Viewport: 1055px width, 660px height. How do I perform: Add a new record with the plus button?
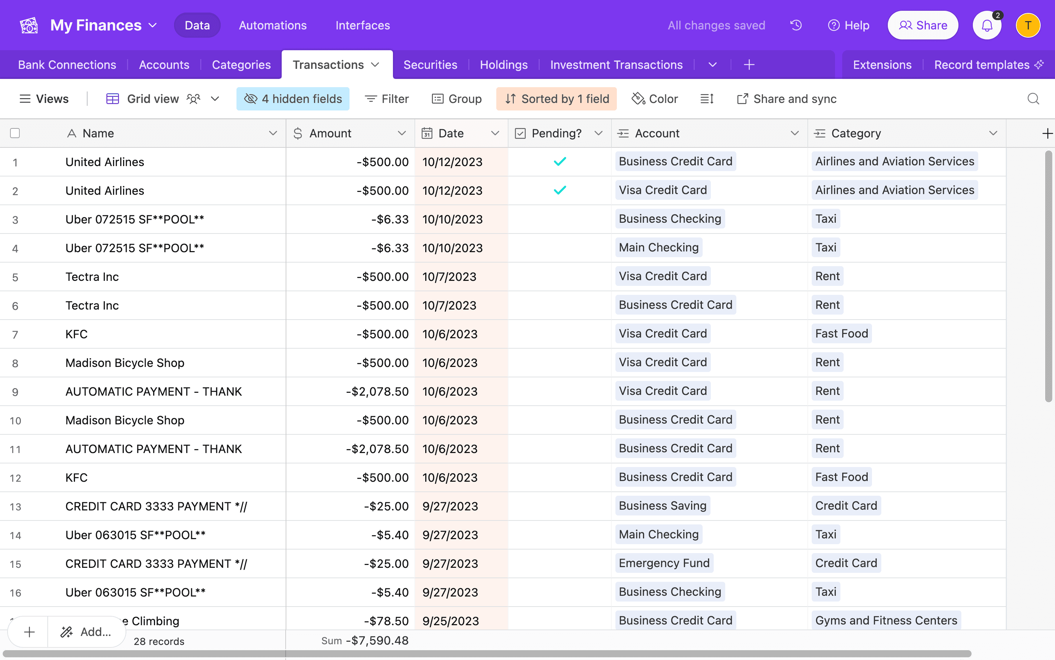pos(28,632)
